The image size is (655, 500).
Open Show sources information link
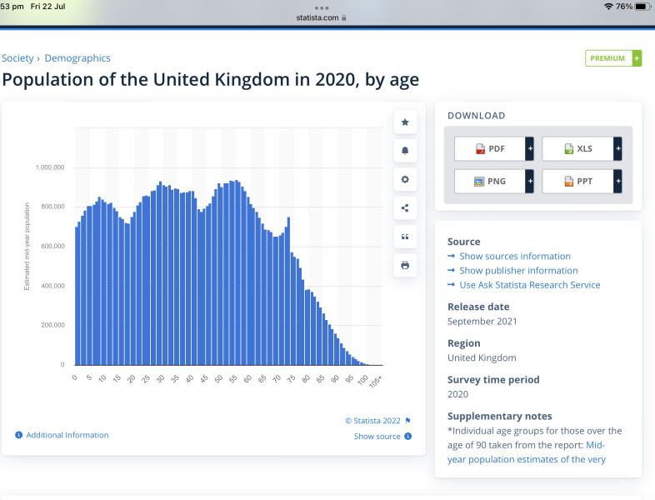coord(514,257)
